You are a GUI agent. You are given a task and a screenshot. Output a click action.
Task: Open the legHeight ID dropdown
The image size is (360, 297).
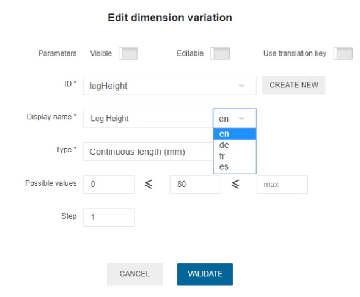pyautogui.click(x=170, y=86)
